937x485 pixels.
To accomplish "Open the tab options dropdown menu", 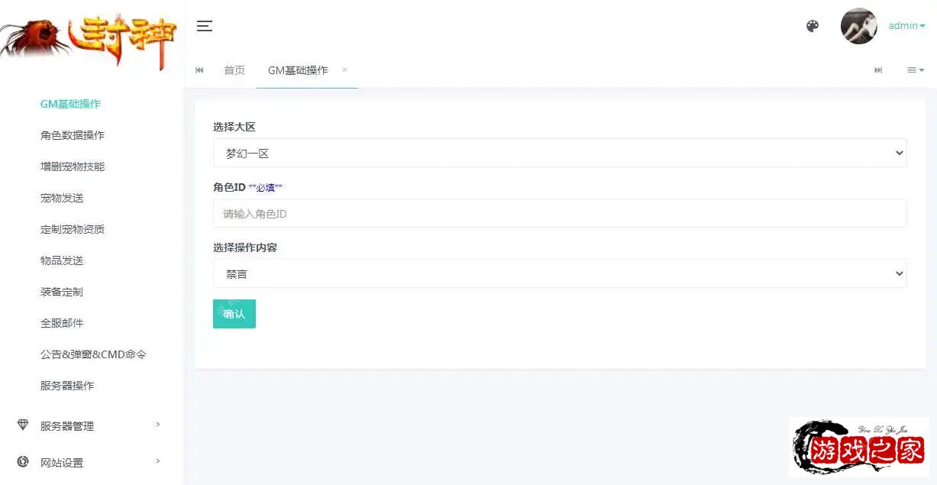I will [x=915, y=70].
